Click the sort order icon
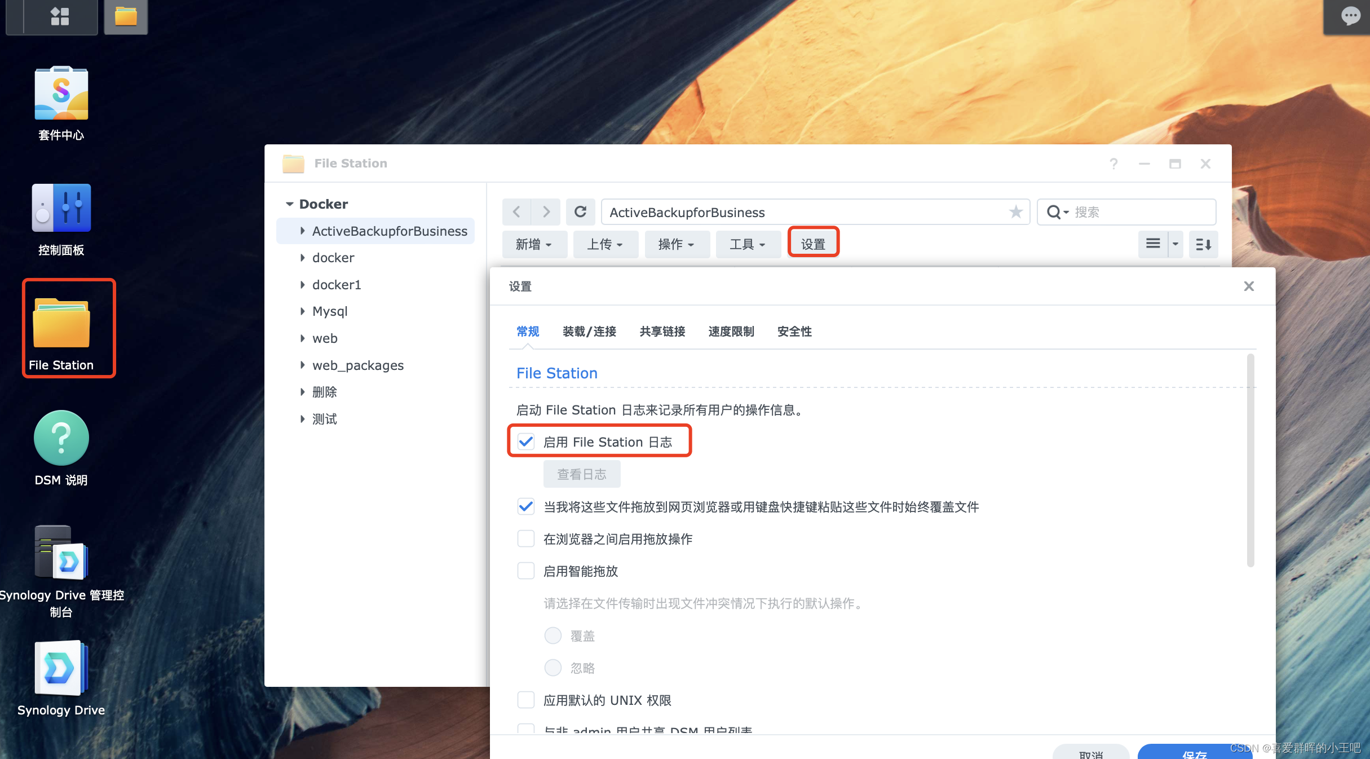This screenshot has width=1370, height=759. tap(1203, 244)
